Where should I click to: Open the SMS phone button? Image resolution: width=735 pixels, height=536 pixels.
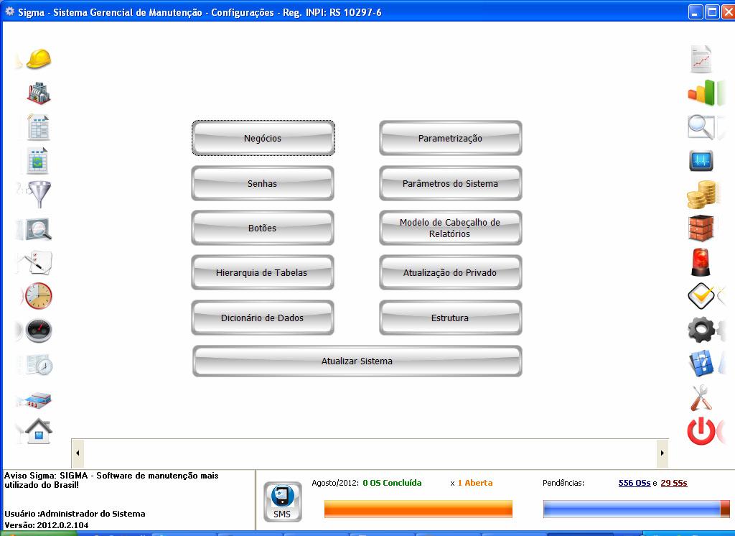coord(282,502)
